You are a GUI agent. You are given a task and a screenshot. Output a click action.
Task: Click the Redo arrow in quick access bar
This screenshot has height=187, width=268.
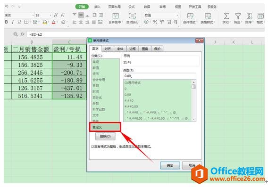13,7
